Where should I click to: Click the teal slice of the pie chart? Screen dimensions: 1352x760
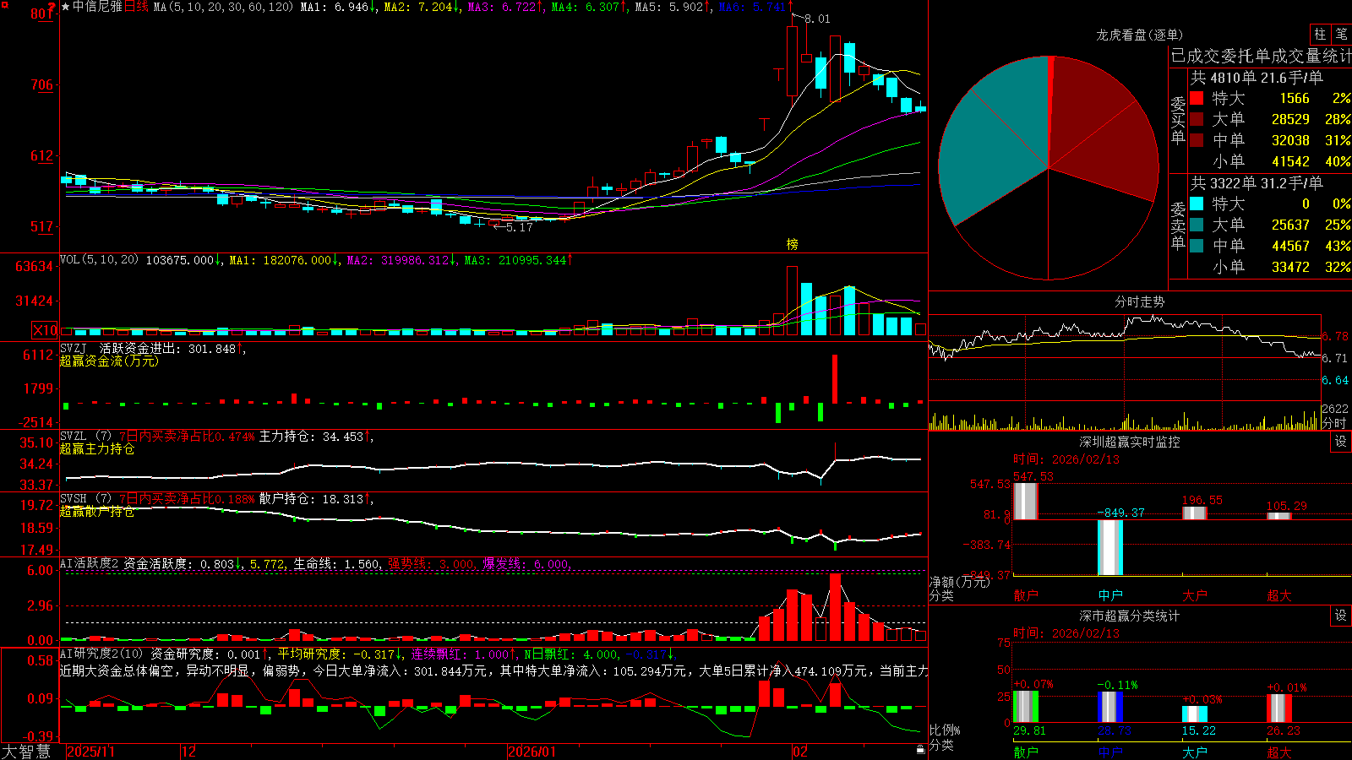(x=993, y=139)
